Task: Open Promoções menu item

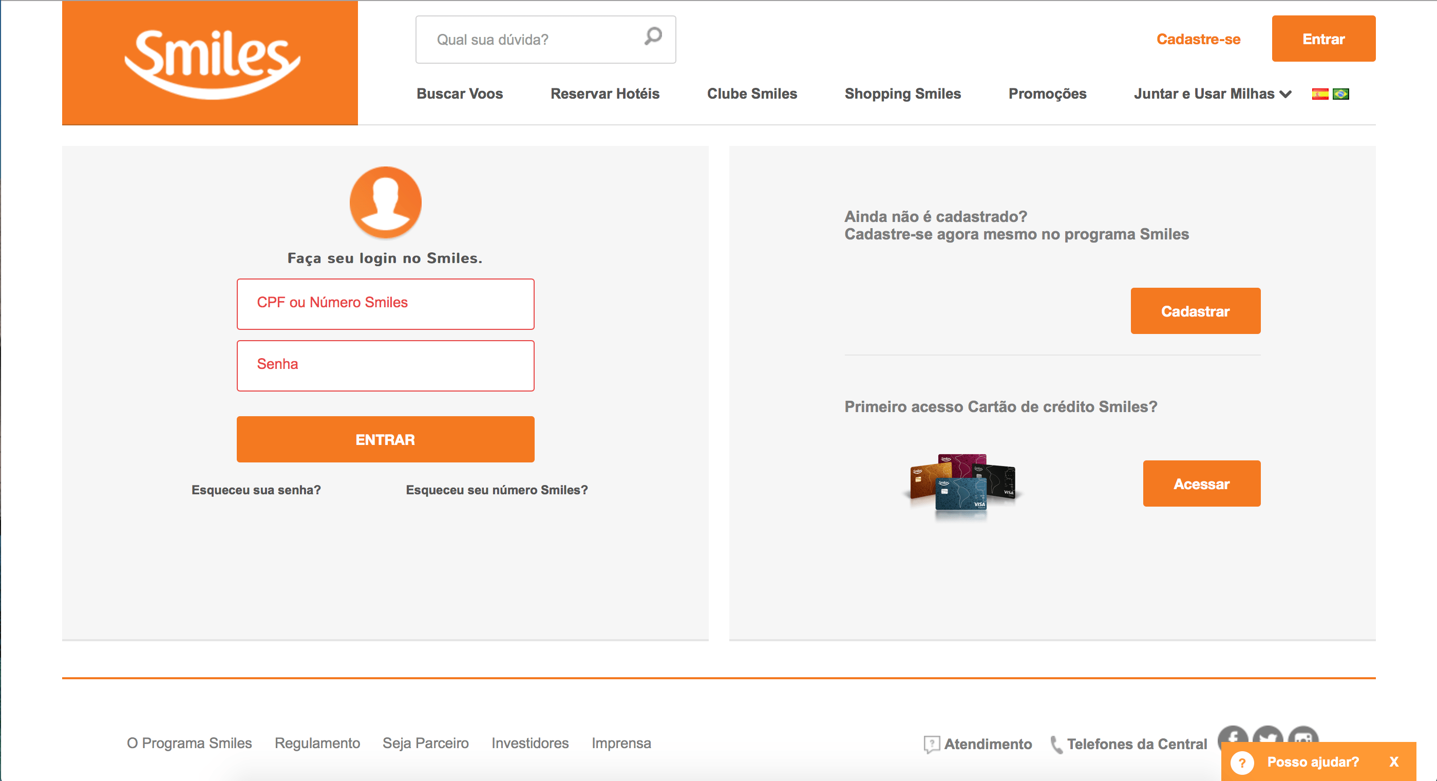Action: 1047,94
